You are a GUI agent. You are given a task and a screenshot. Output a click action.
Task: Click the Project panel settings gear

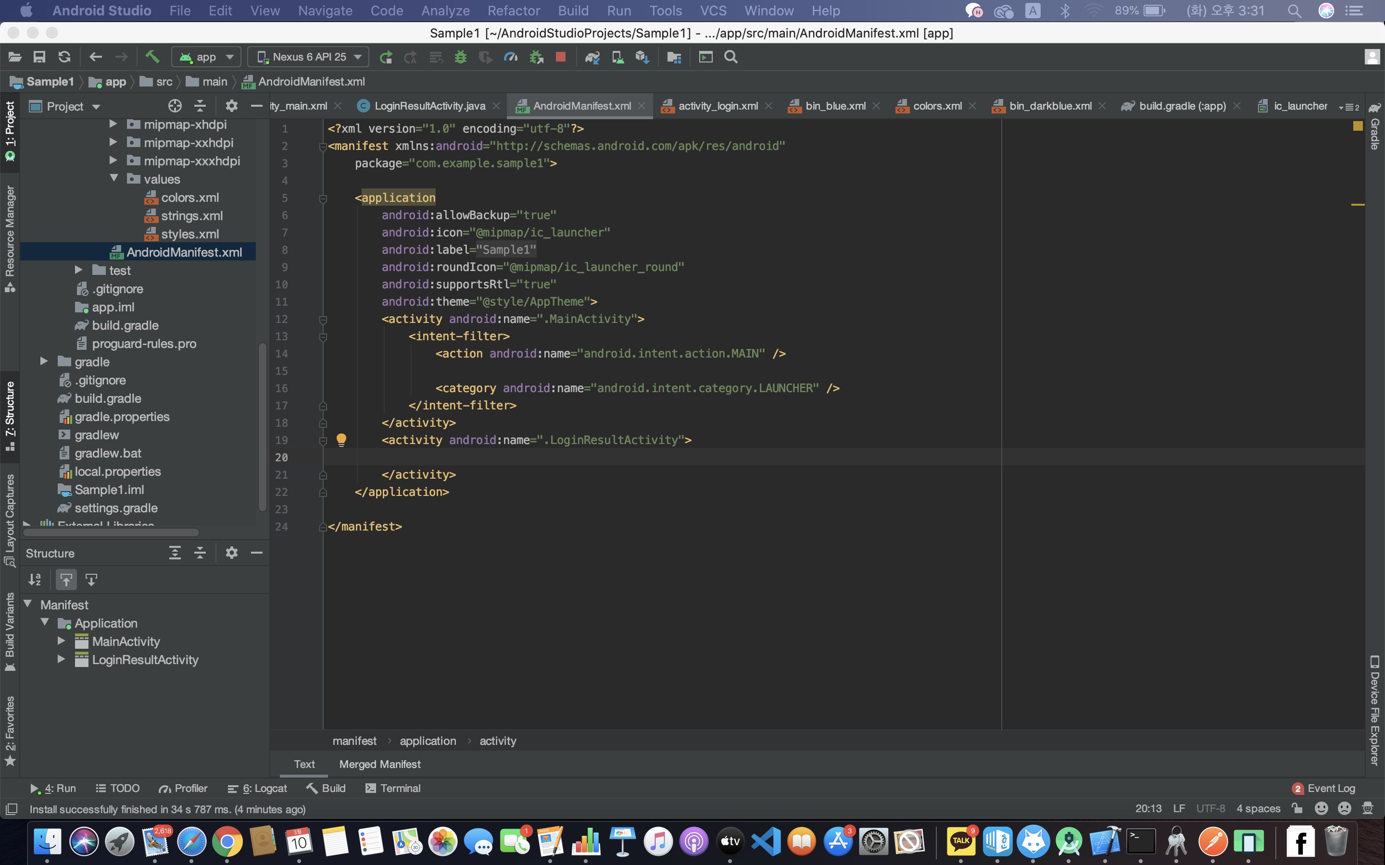tap(231, 106)
